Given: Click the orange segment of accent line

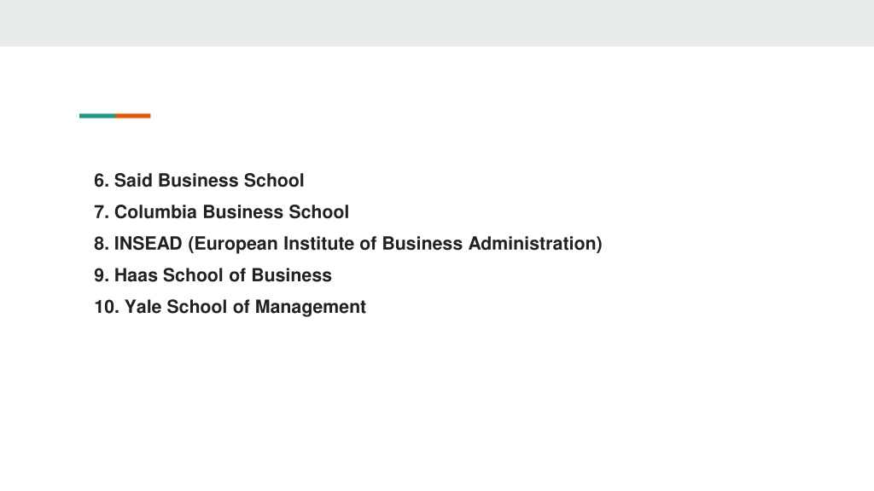Looking at the screenshot, I should click(x=133, y=116).
